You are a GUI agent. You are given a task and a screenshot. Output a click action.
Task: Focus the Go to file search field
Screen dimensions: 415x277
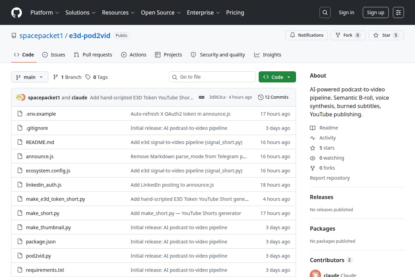coord(212,77)
